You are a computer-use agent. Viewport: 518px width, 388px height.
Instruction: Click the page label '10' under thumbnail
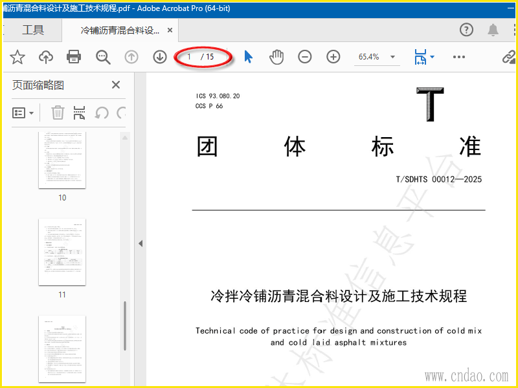pos(62,198)
